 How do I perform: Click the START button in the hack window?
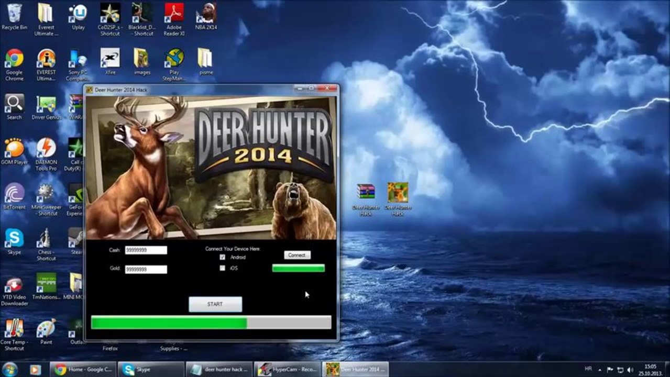tap(215, 304)
